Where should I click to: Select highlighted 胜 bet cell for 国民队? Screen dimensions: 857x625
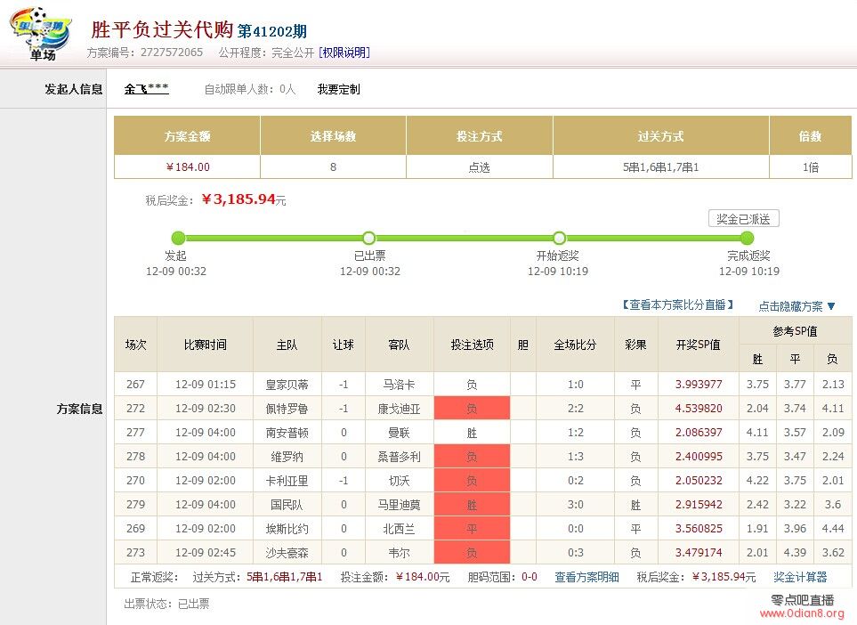point(472,504)
